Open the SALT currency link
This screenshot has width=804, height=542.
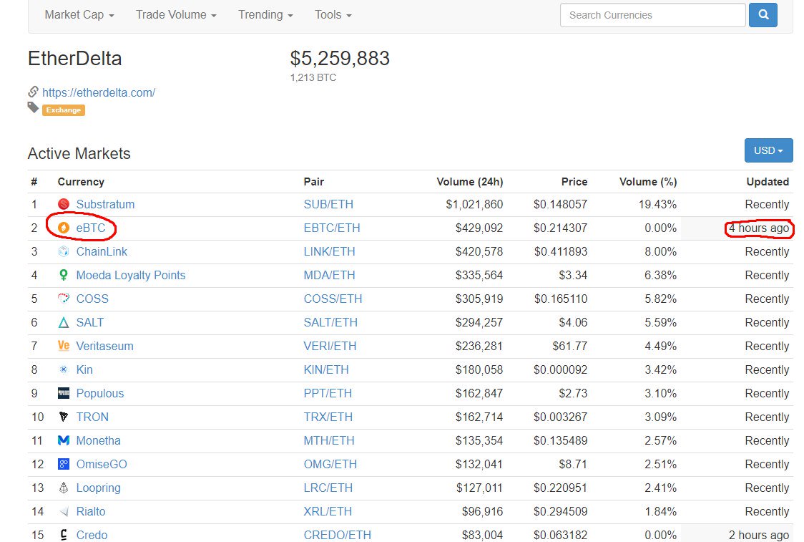click(89, 322)
